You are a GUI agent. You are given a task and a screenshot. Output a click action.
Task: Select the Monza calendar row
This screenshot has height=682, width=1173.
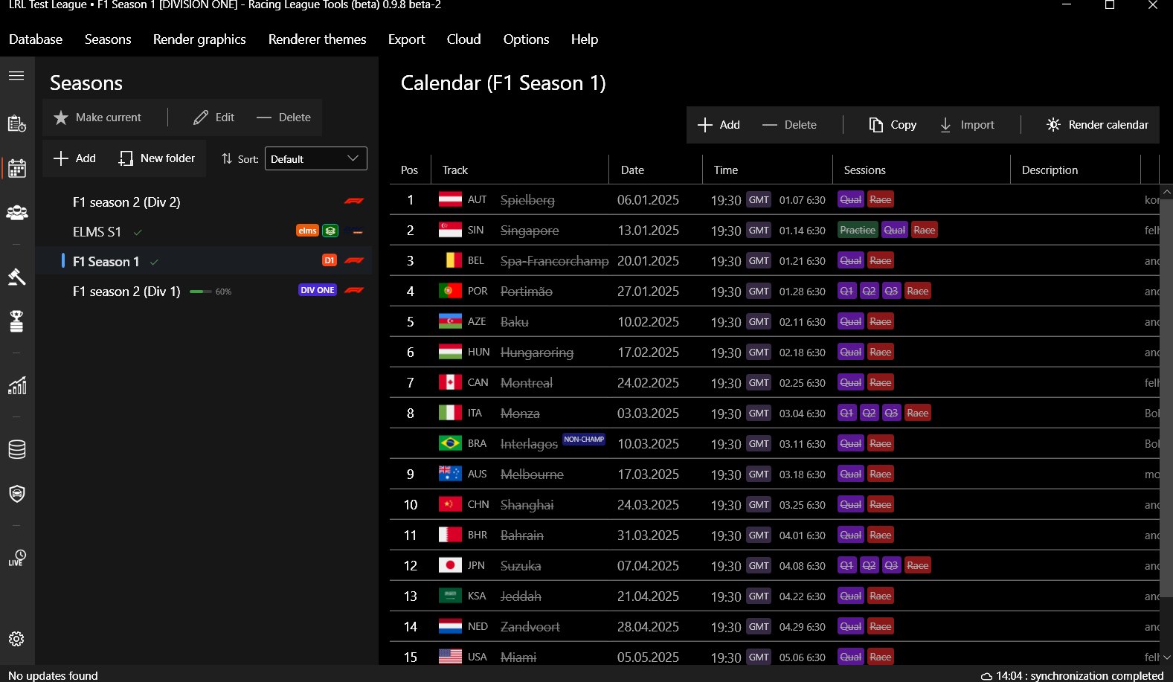click(774, 414)
